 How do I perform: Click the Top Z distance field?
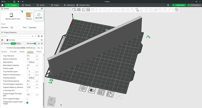point(33,56)
